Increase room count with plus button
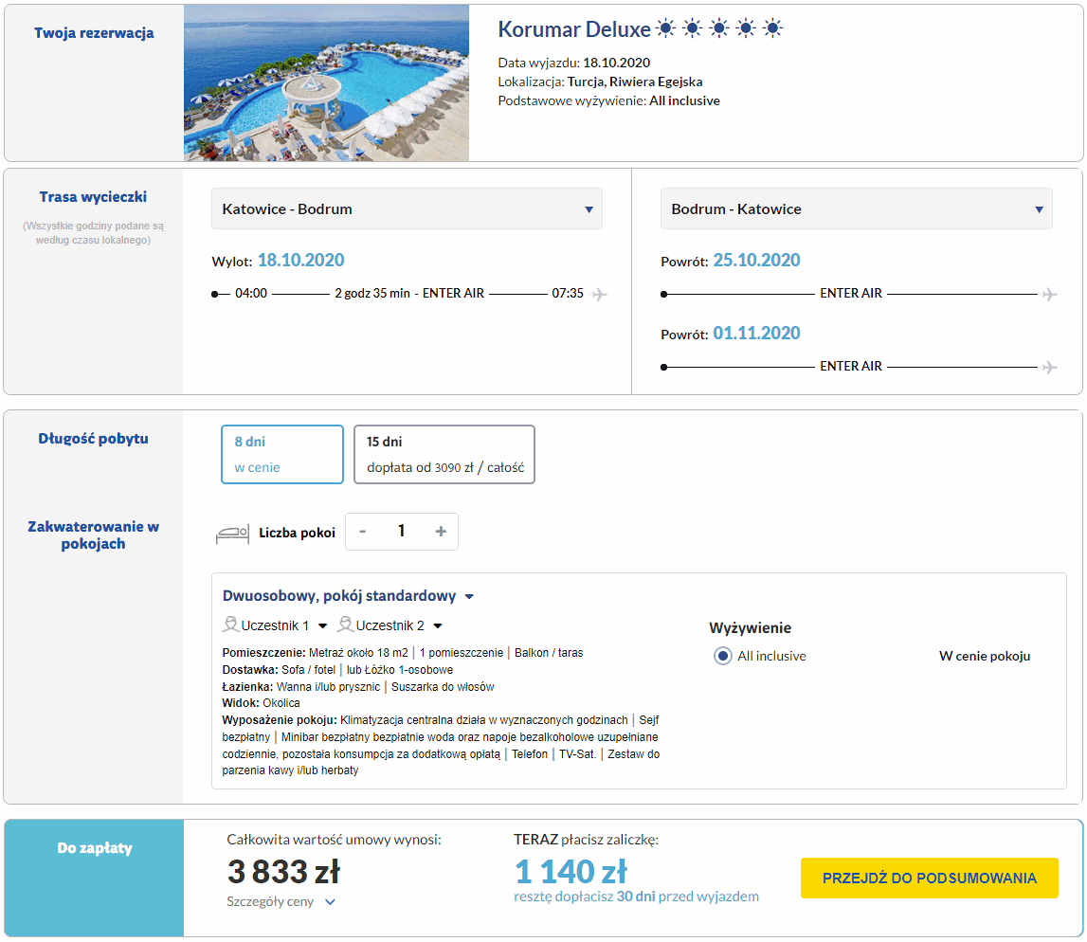This screenshot has width=1087, height=942. (x=440, y=532)
